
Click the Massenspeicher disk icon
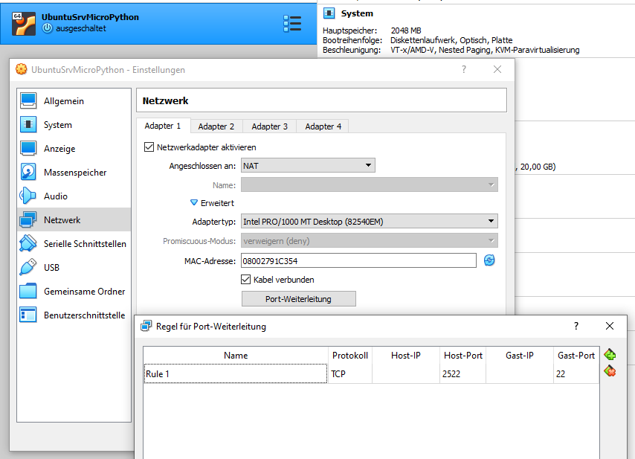[28, 172]
